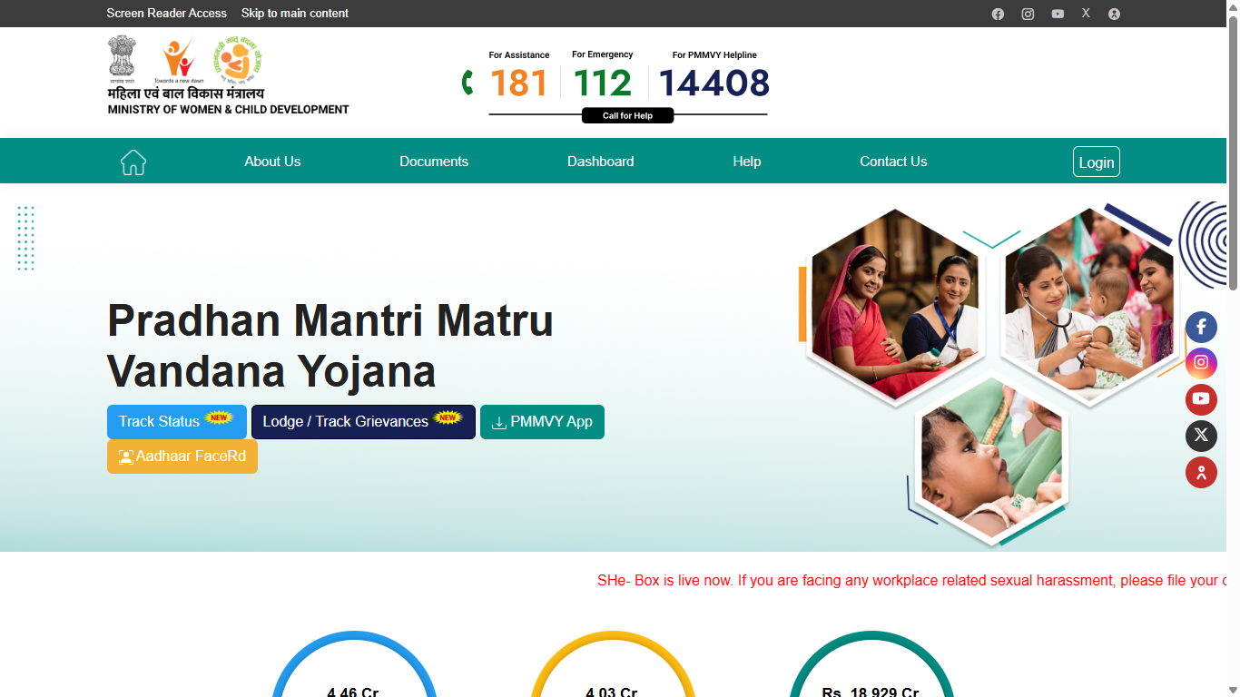Open Facebook icon in top header bar
Screen dimensions: 1240x697
point(998,14)
